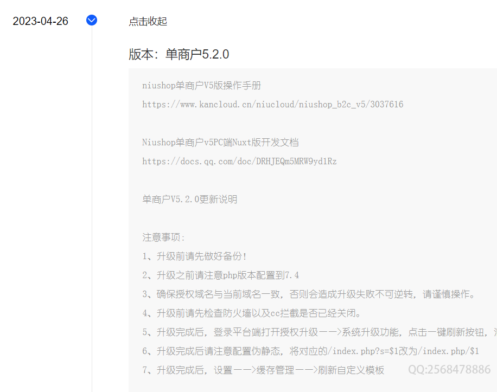The width and height of the screenshot is (497, 392).
Task: Open the docs.qq.com developer document URL
Action: (239, 161)
